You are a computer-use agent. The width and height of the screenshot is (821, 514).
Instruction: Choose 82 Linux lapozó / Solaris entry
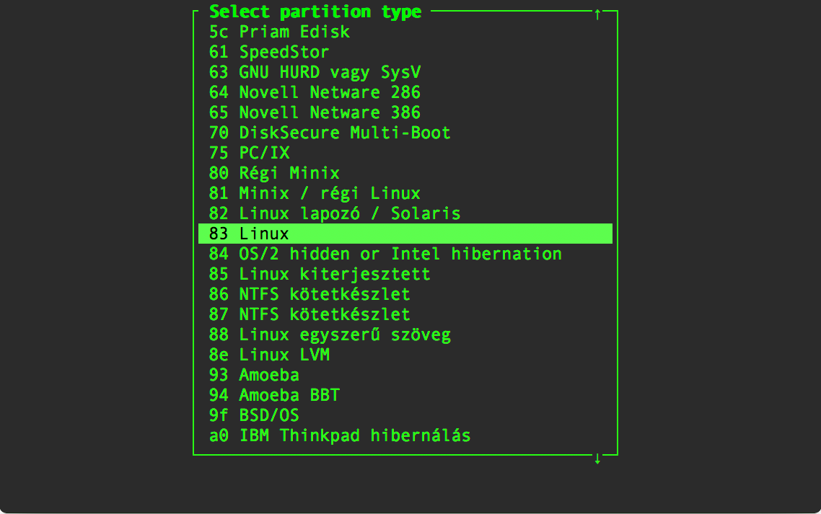405,213
